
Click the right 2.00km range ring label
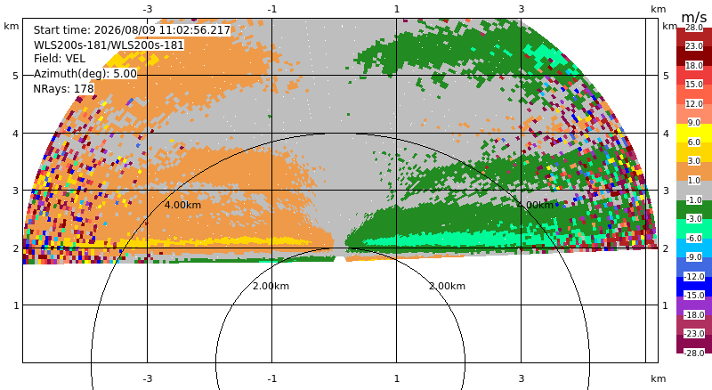pos(448,286)
